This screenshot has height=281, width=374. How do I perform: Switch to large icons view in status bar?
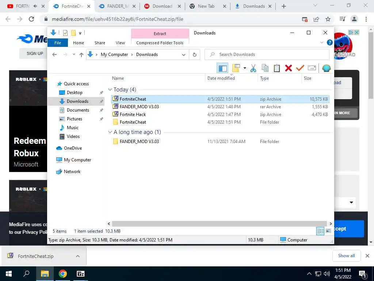point(328,231)
